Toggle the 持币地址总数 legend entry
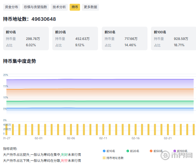The height and width of the screenshot is (164, 196). (x=113, y=158)
